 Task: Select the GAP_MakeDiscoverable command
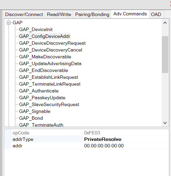pyautogui.click(x=45, y=57)
